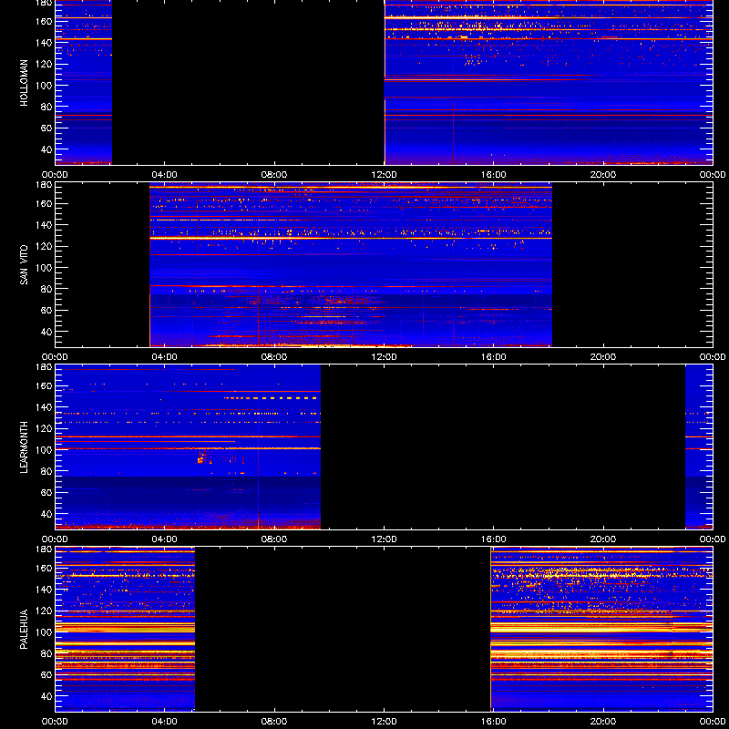Pick the 04:00 time label under Learmonth panel
The height and width of the screenshot is (729, 729).
pyautogui.click(x=165, y=539)
